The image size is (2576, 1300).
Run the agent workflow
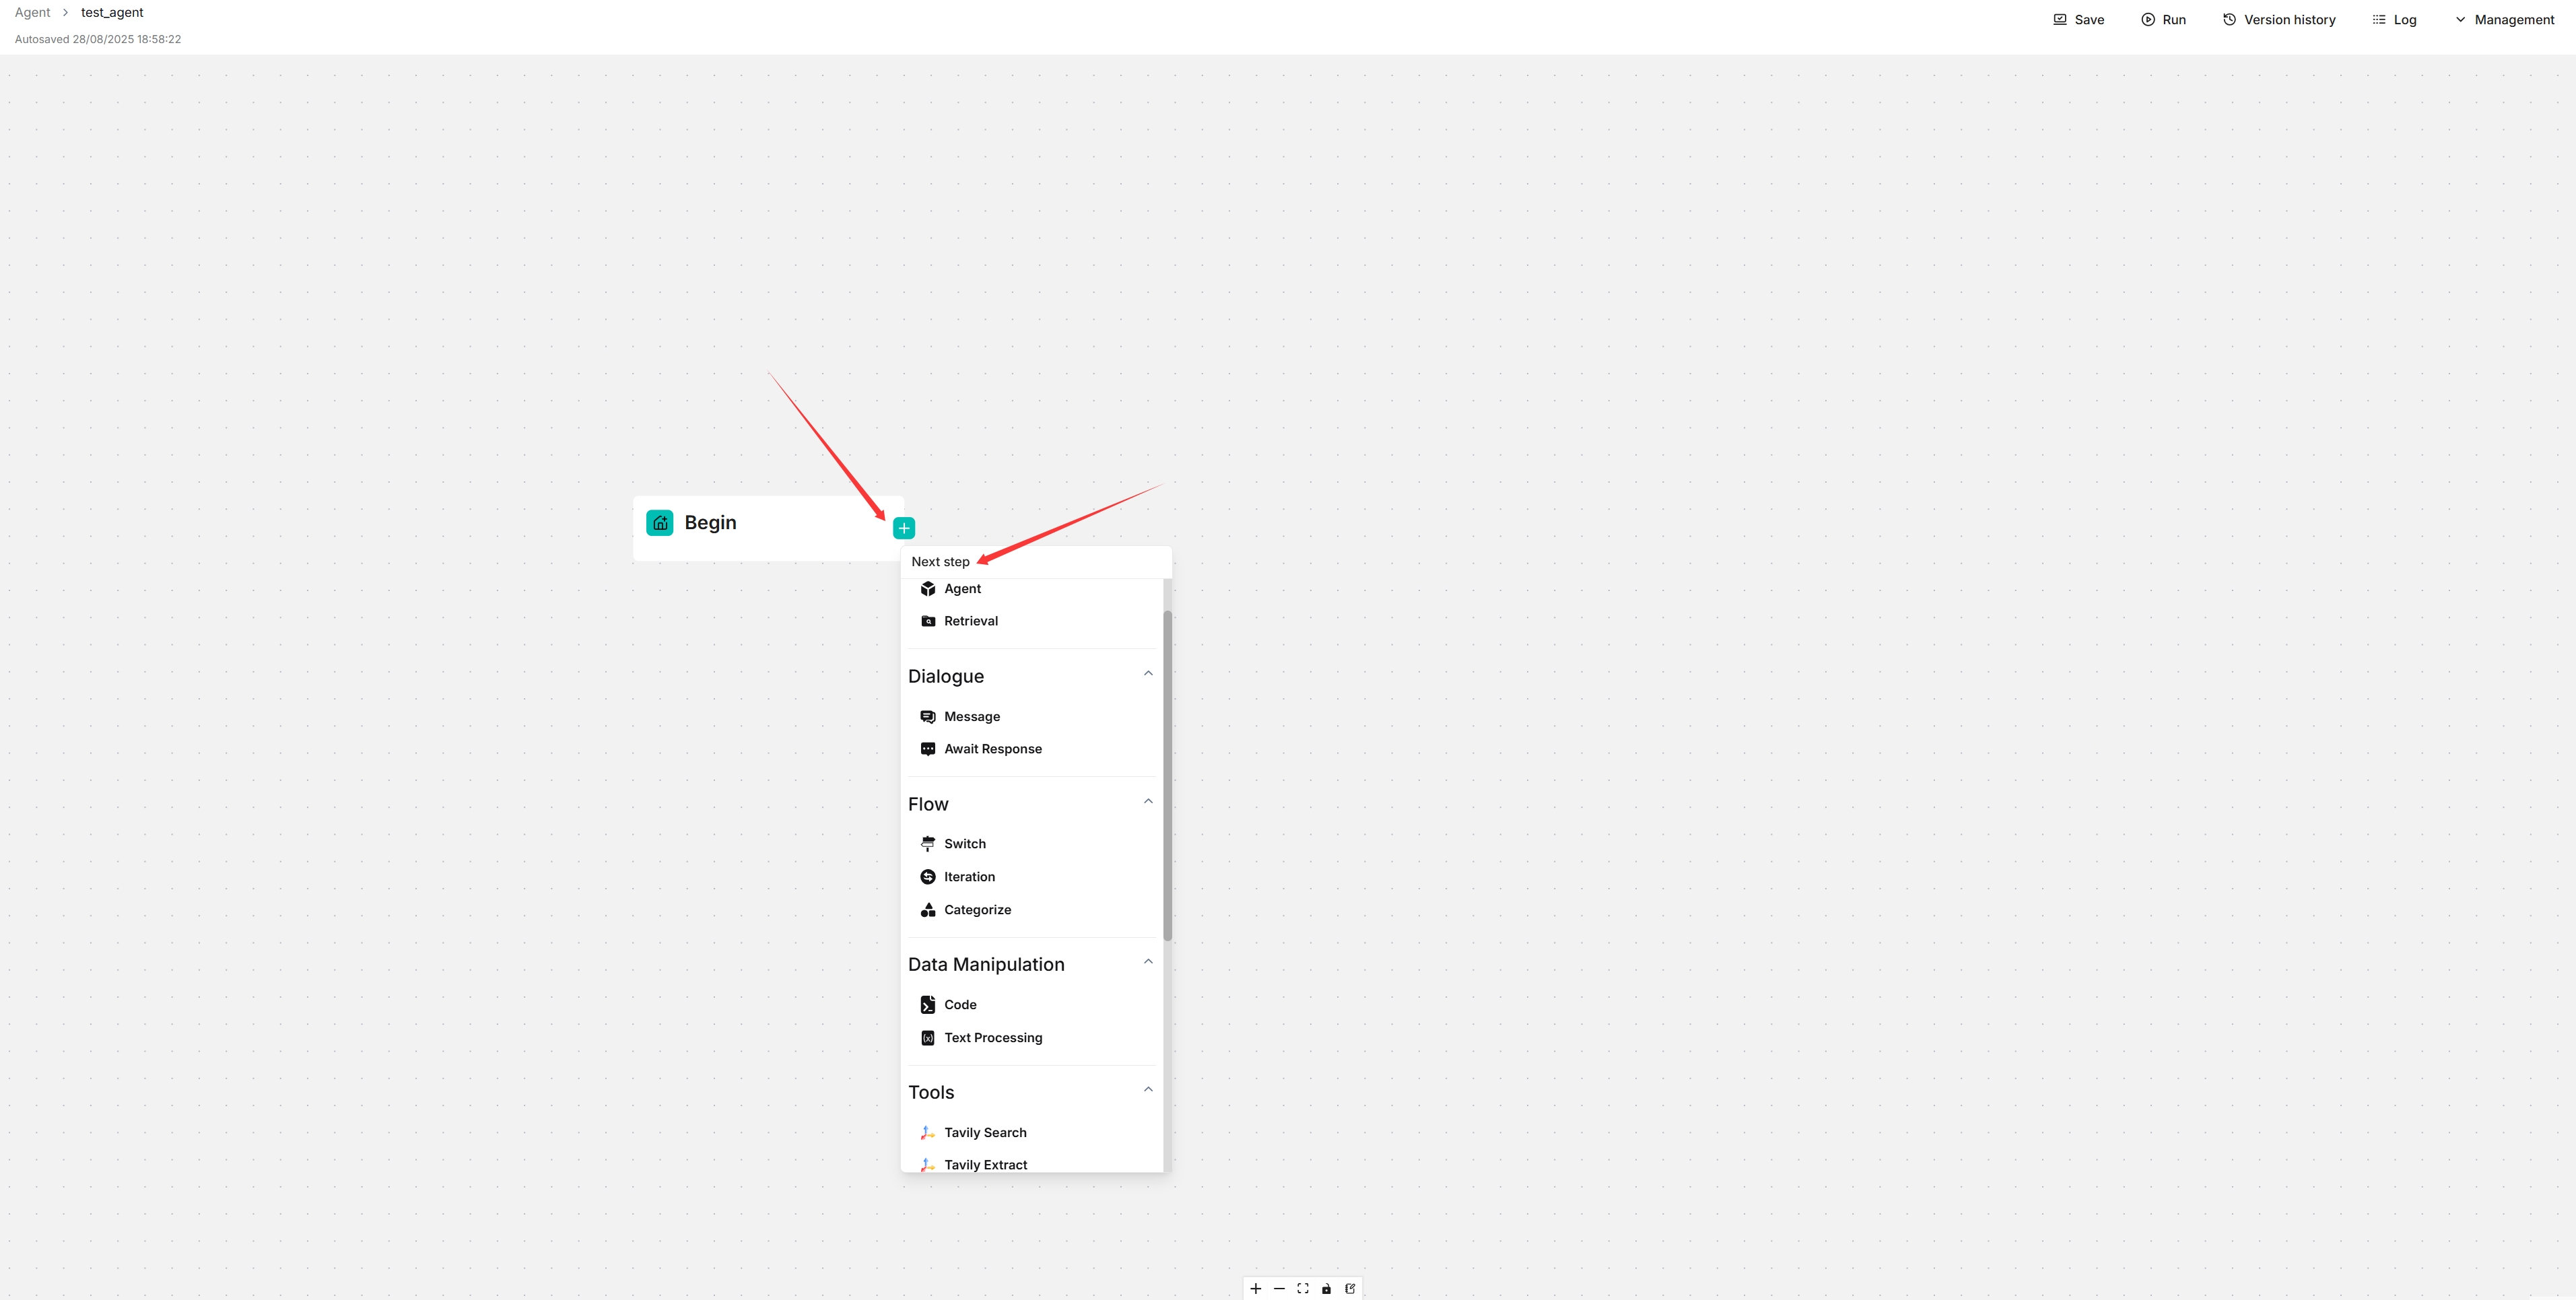pyautogui.click(x=2163, y=20)
